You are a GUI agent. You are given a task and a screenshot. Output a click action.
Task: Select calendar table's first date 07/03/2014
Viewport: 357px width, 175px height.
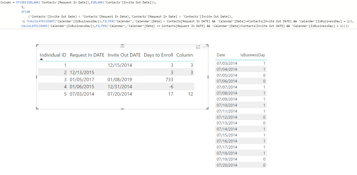pos(227,63)
